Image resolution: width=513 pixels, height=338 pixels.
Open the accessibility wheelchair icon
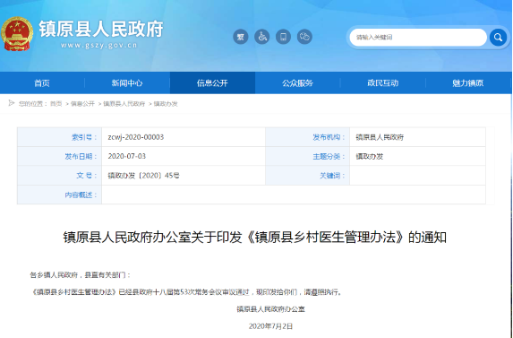(x=262, y=37)
